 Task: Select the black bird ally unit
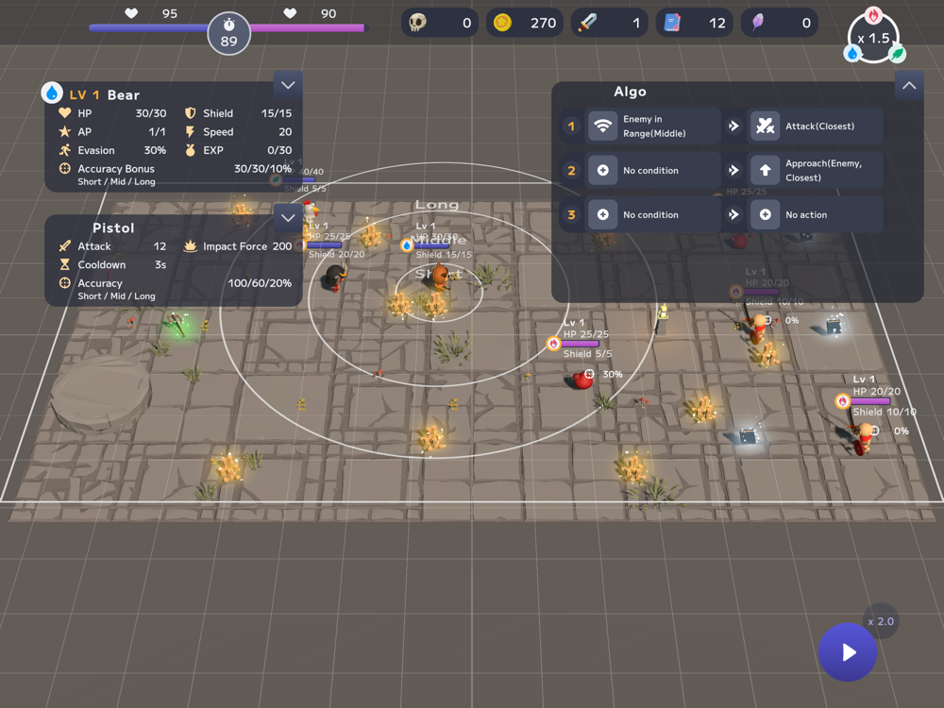pyautogui.click(x=334, y=278)
